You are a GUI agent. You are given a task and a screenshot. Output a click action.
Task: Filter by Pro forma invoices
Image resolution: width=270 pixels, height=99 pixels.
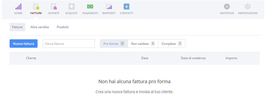(x=114, y=44)
